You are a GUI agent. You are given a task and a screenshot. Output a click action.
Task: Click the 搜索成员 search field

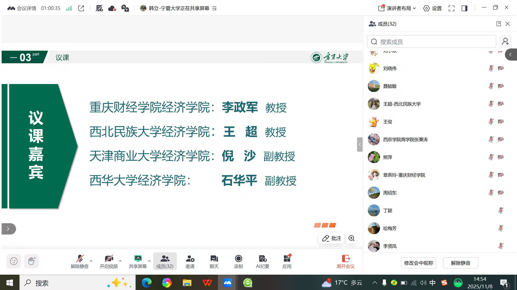pos(431,42)
